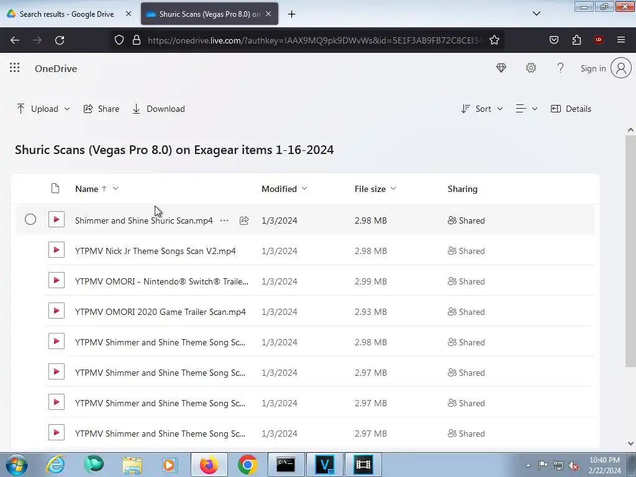Screen dimensions: 636x477
Task: Click video icon of YTPMV Nick Jr Theme Songs
Action: click(x=57, y=250)
